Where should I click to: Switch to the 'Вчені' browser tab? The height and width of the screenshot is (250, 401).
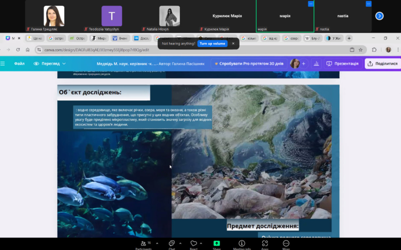click(x=120, y=38)
